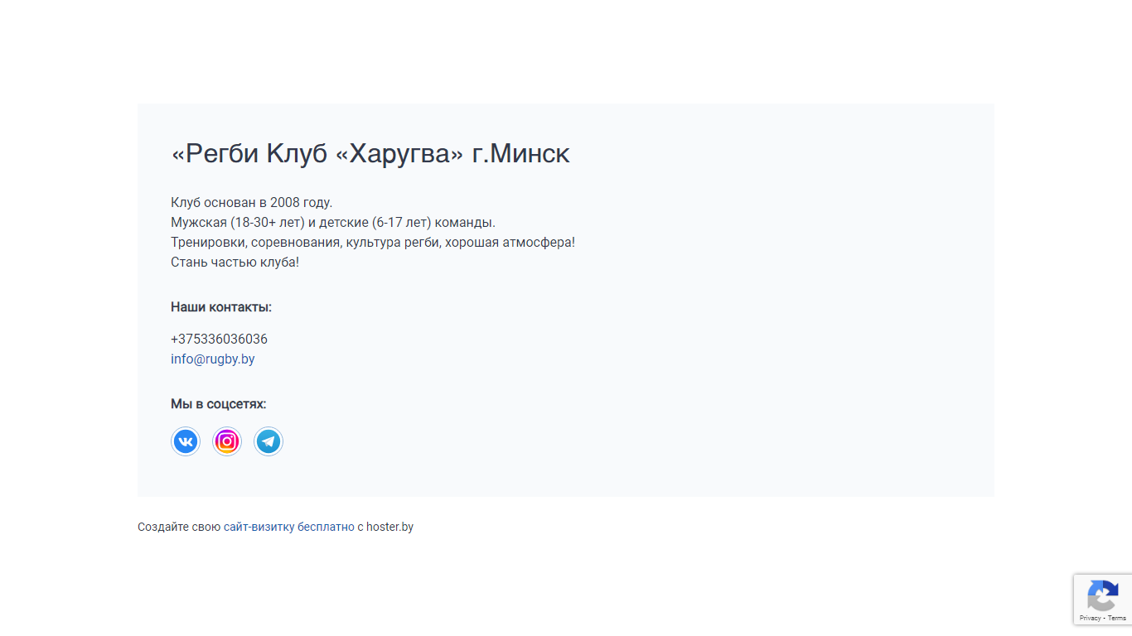The image size is (1132, 636).
Task: Click club name «Харугва» in heading
Action: (399, 153)
